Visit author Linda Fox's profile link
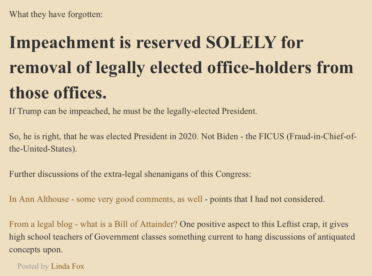 click(68, 266)
